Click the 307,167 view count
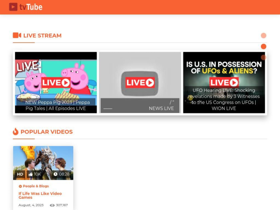 click(x=62, y=205)
